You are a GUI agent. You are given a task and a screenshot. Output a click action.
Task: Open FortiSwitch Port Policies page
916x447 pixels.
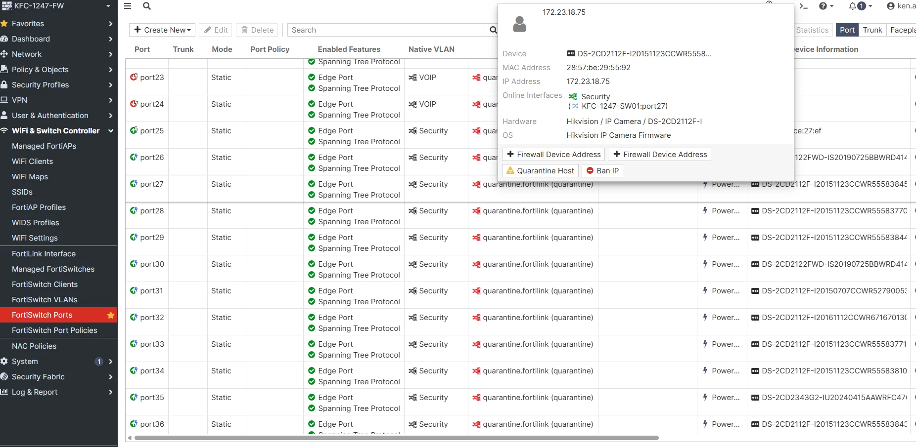click(x=54, y=330)
